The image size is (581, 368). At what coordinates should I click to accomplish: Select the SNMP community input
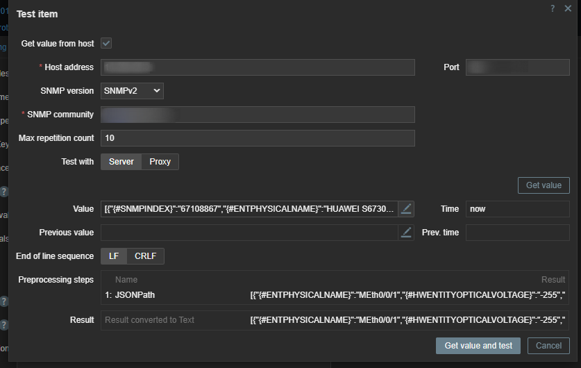click(x=258, y=115)
